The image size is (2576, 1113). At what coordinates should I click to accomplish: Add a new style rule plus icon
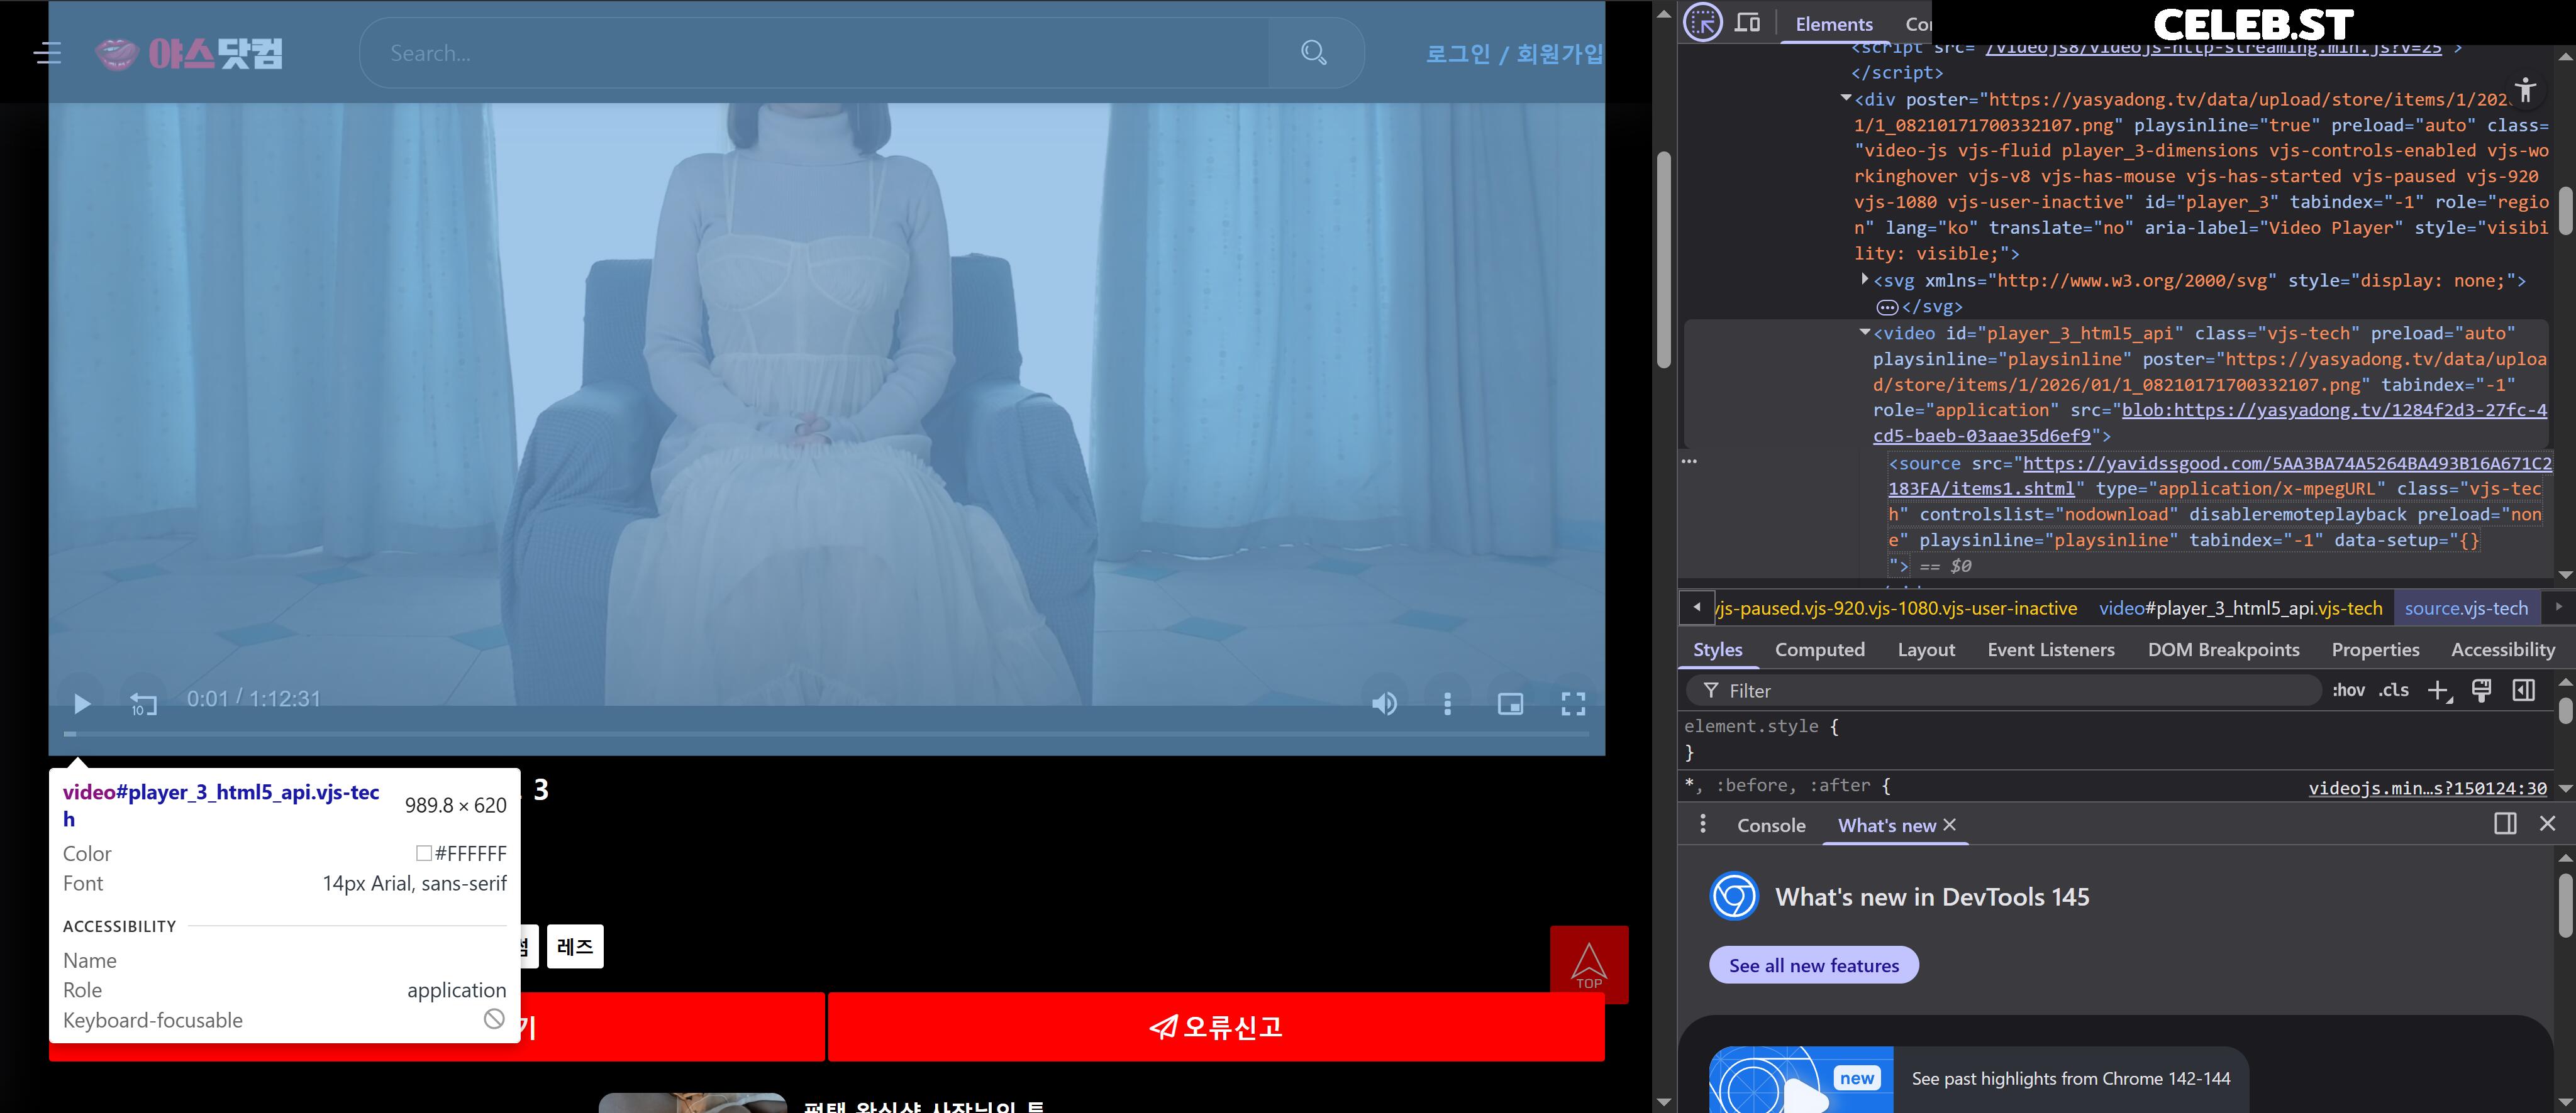[2439, 691]
